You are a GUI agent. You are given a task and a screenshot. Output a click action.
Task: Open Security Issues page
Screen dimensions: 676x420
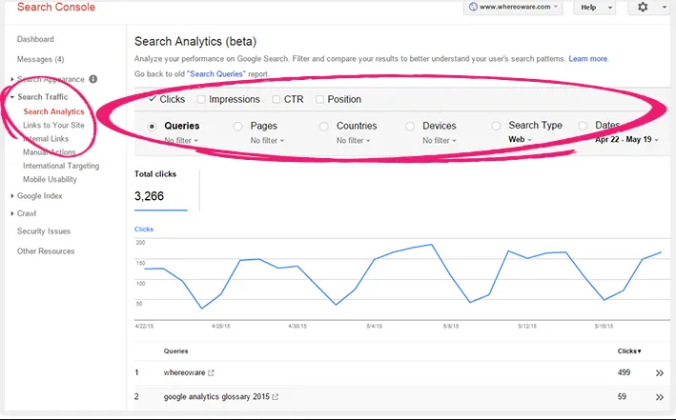pos(44,231)
